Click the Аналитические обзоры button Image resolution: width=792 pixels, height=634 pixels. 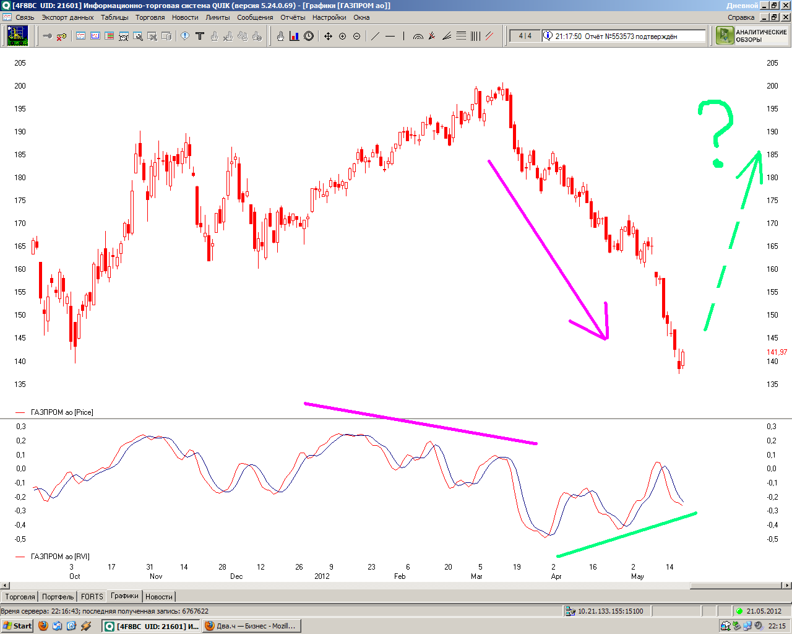point(752,36)
